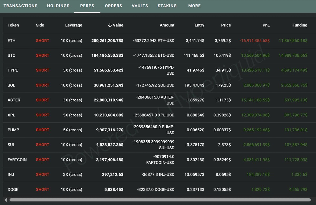Click ETH position value 200,261,208.73$
Viewport: 316px width, 205px height.
point(107,41)
